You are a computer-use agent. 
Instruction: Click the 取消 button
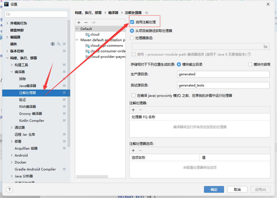click(237, 189)
